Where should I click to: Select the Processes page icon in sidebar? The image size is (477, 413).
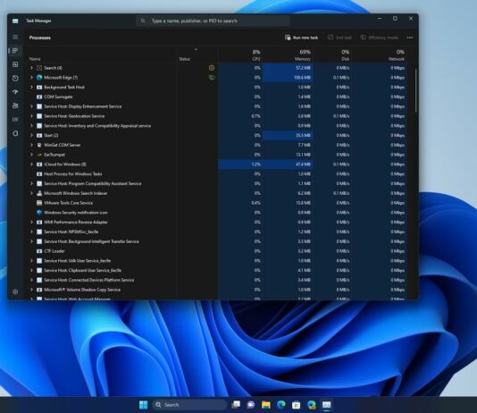[x=15, y=51]
